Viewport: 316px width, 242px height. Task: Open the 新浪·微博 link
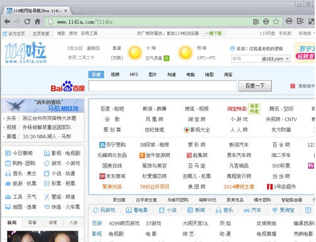tap(154, 108)
